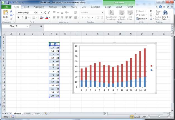
Task: Switch to Page Layout view in status bar
Action: (135, 117)
